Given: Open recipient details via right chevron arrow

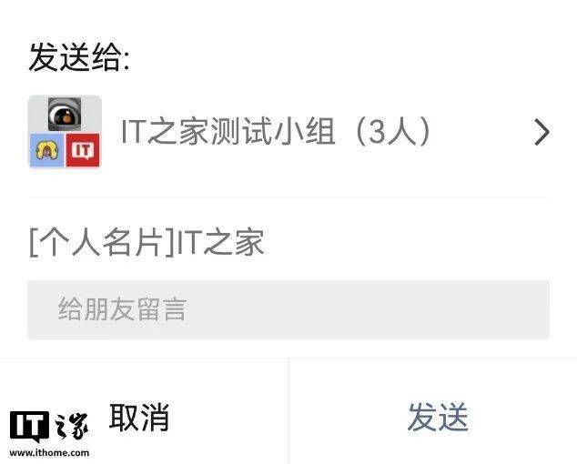Looking at the screenshot, I should click(x=542, y=132).
